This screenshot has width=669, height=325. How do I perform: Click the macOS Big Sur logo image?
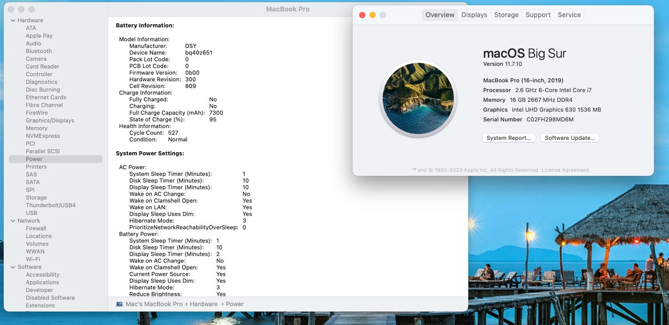click(x=418, y=99)
